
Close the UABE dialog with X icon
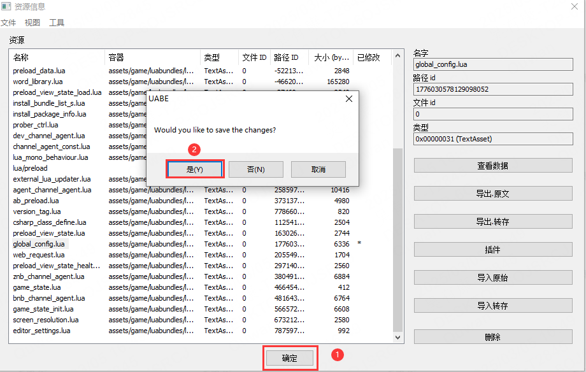coord(348,99)
